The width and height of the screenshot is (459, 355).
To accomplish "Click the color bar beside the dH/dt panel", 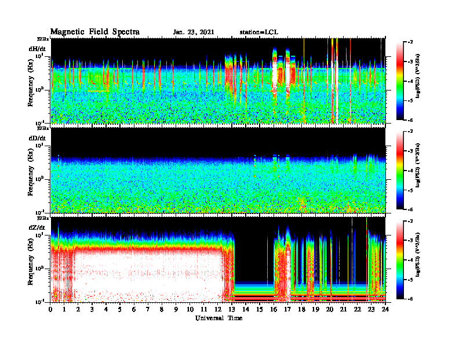I will [x=400, y=81].
